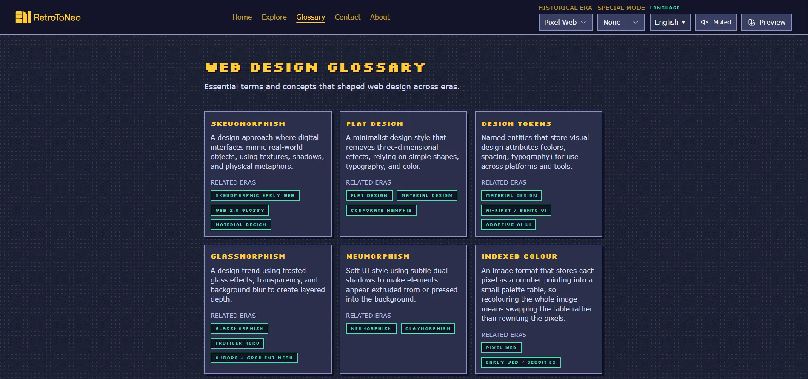Click the Indexed Colour card heading
Image resolution: width=808 pixels, height=379 pixels.
pos(520,256)
